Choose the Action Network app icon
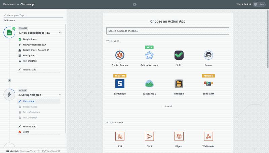269x153 pixels. click(x=149, y=55)
